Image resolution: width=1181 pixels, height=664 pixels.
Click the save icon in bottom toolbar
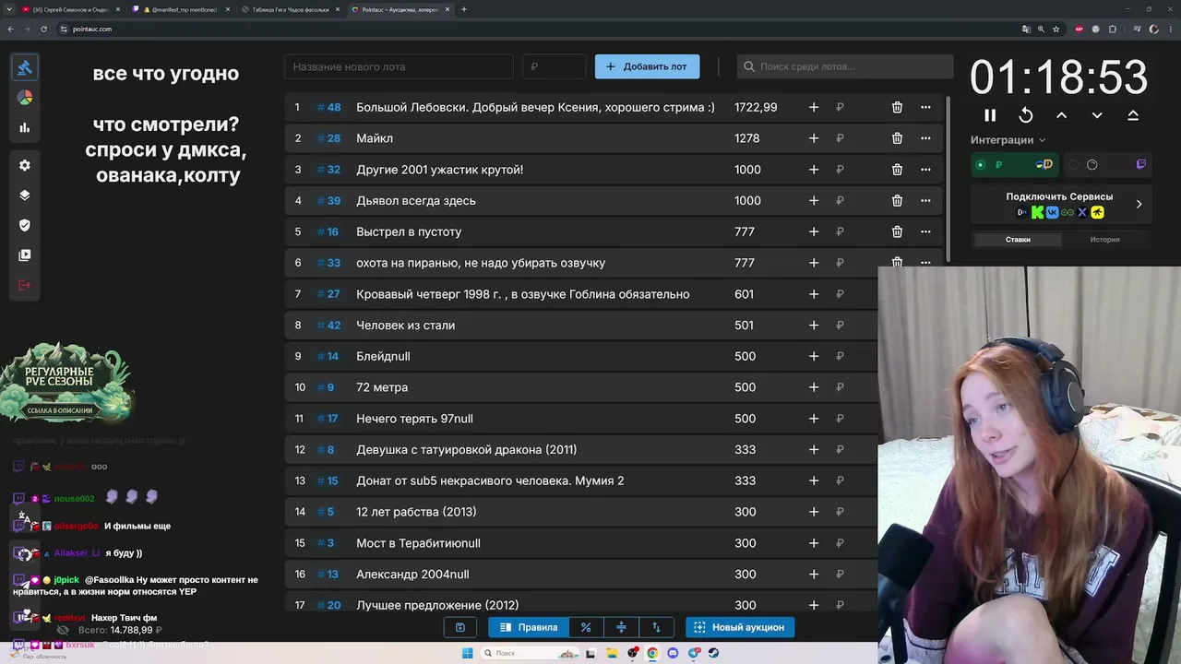(460, 627)
